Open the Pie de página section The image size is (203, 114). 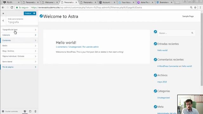coord(19,67)
